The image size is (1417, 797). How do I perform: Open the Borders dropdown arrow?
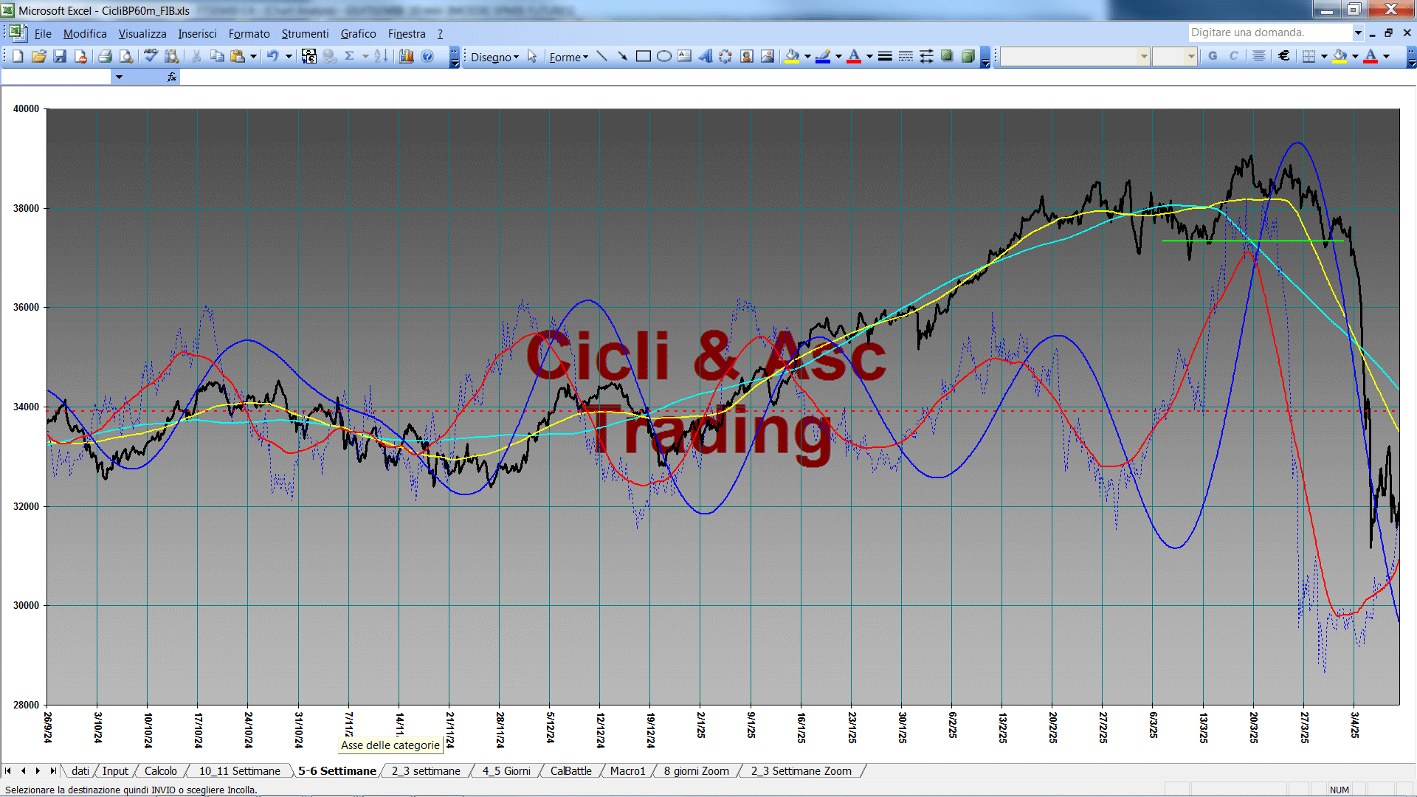pyautogui.click(x=1324, y=56)
